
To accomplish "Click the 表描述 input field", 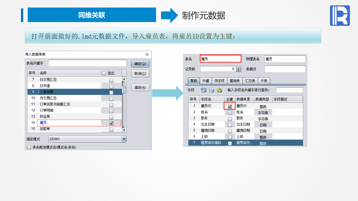I will point(285,69).
